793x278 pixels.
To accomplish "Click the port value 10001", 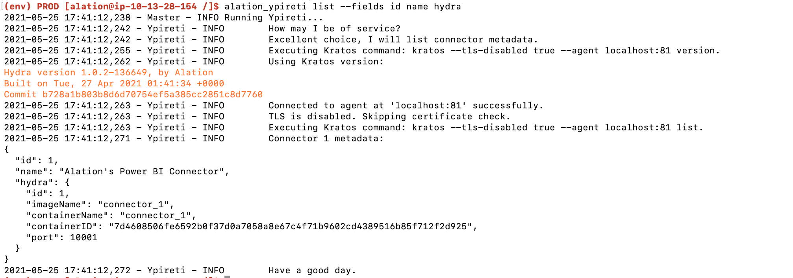I will point(83,238).
